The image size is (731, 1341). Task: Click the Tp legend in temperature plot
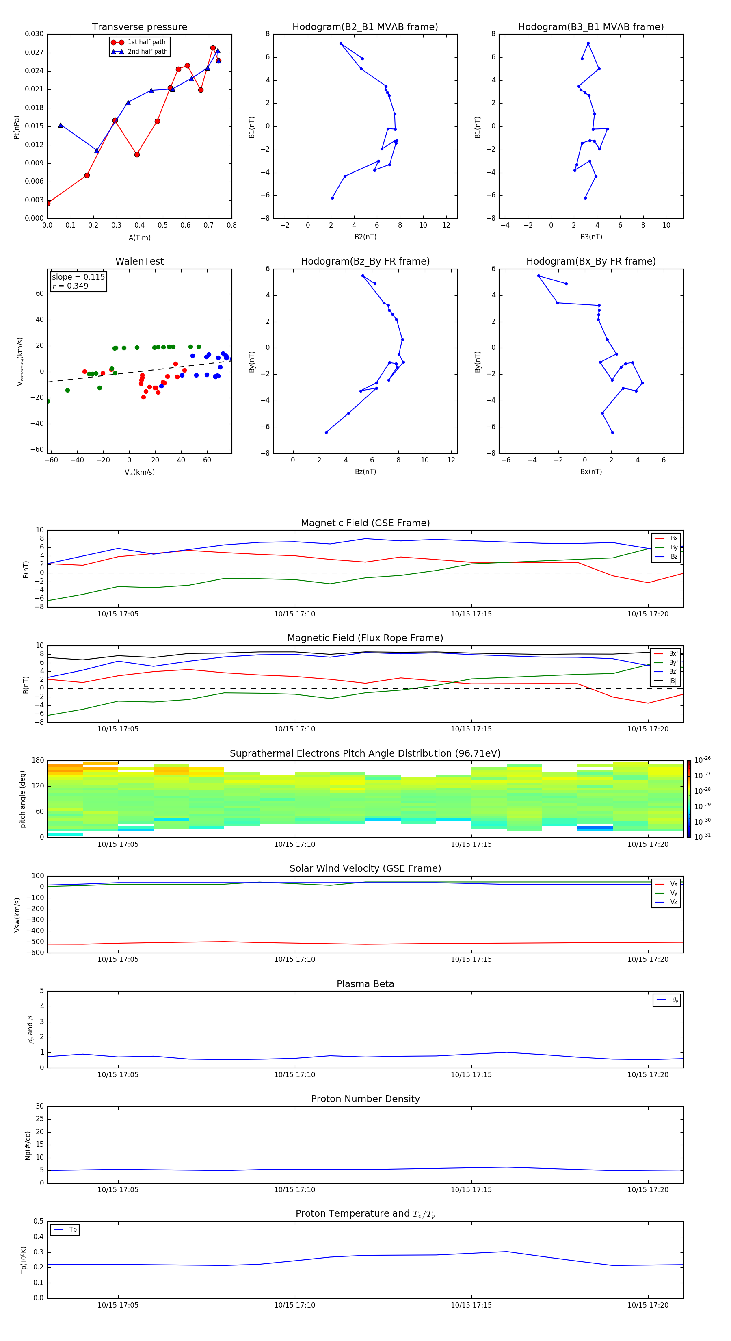click(x=65, y=1230)
